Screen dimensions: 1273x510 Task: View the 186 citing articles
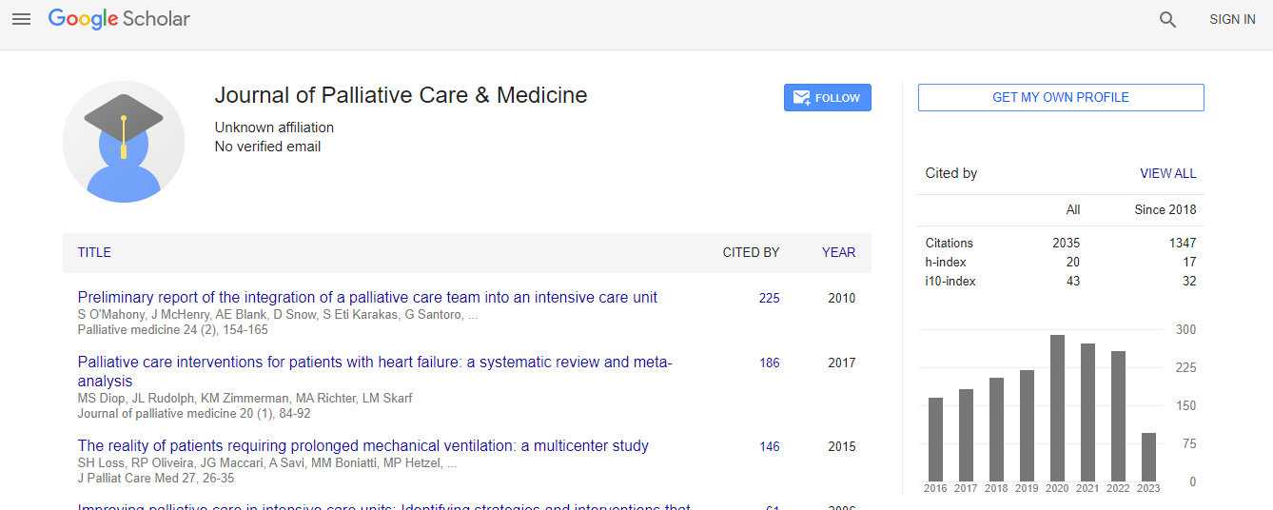(x=769, y=363)
